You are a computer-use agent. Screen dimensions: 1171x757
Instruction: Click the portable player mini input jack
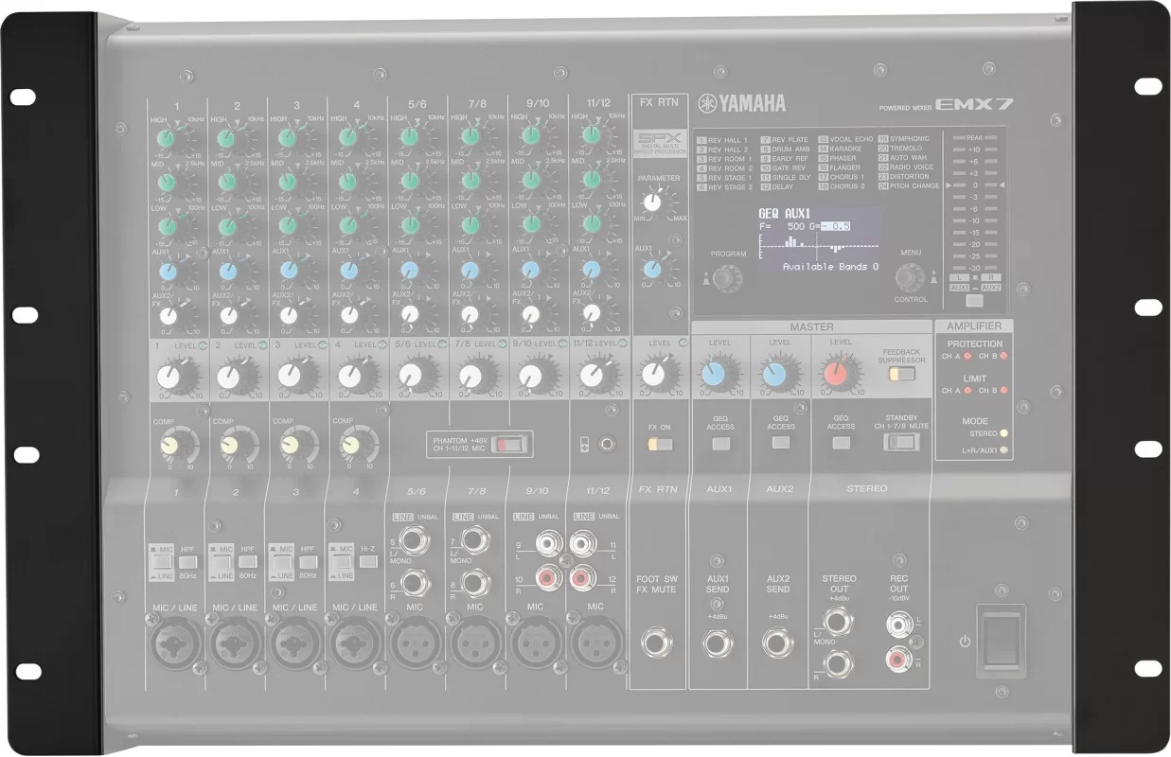605,442
